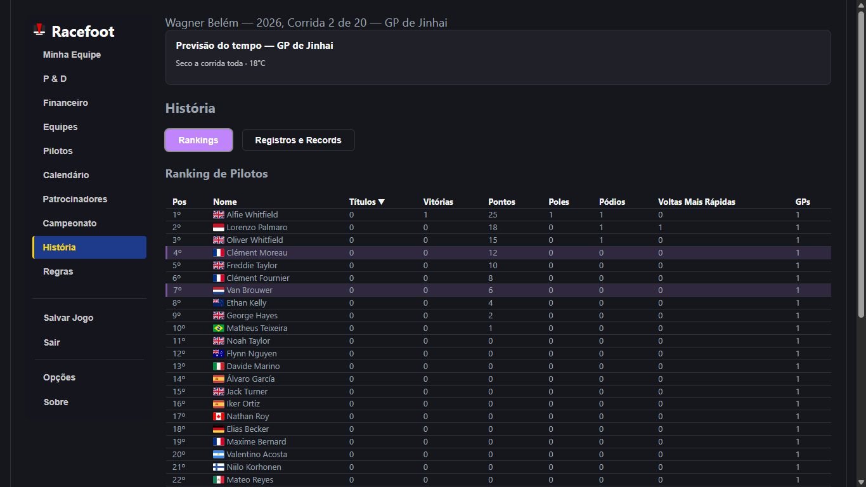Click the Brazilian flag beside Matheus Teixeira
The image size is (866, 487).
coord(219,328)
